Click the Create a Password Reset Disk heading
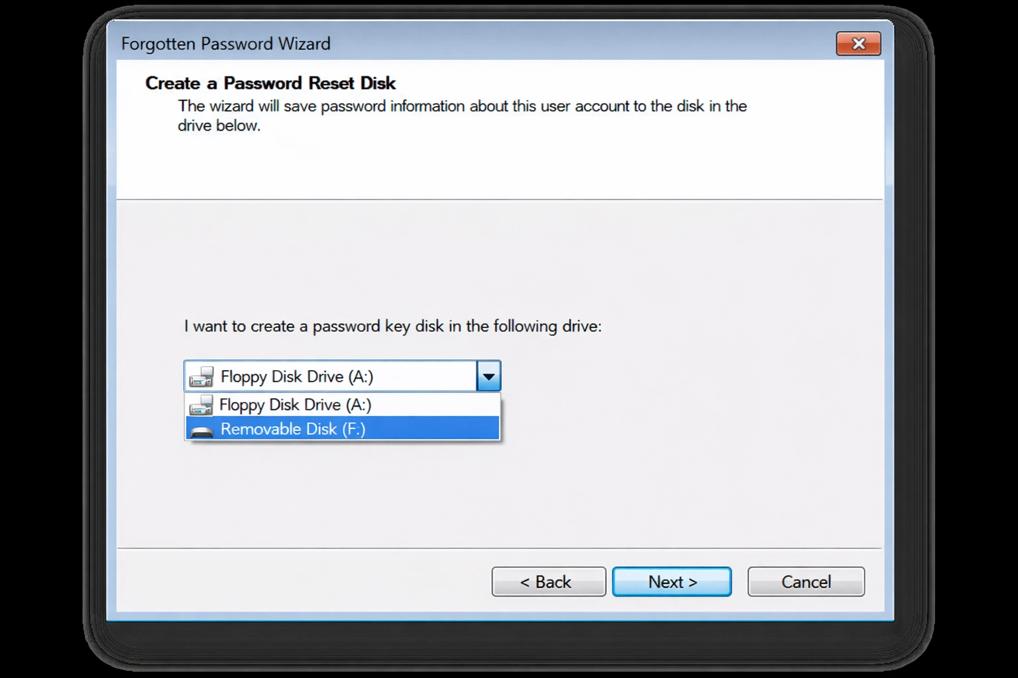 pos(270,83)
